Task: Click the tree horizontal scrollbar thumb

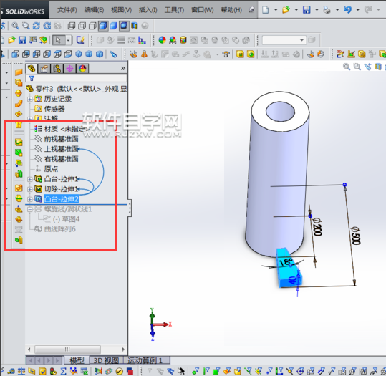Action: (x=67, y=350)
